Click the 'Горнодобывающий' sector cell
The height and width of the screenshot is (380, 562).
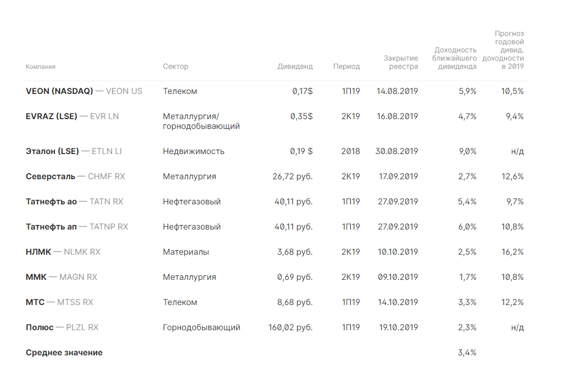click(x=201, y=327)
